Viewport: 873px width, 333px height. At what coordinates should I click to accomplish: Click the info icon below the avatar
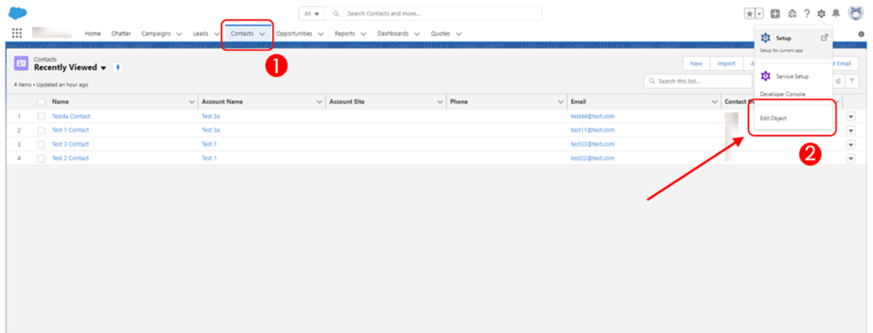pos(862,34)
